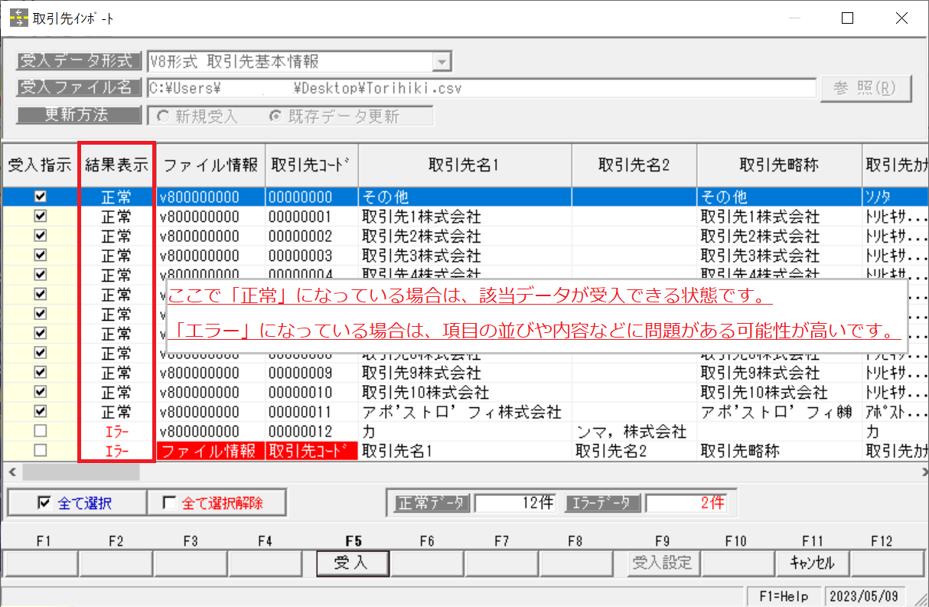The height and width of the screenshot is (607, 929).
Task: Select the 取引先1株式会社 name cell
Action: (465, 217)
